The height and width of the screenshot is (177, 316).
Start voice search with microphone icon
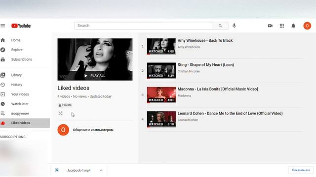pos(234,26)
